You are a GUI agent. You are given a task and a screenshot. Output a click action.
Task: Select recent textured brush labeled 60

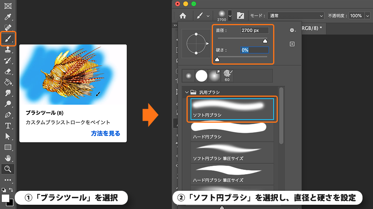pyautogui.click(x=227, y=76)
